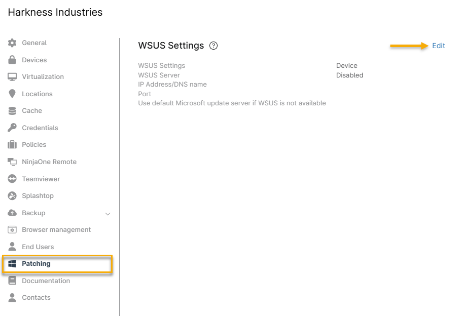Click the Credentials key icon

[12, 128]
